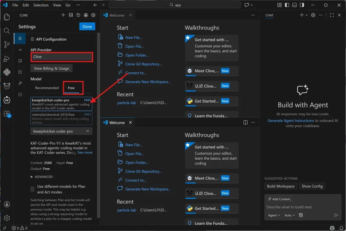346x231 pixels.
Task: Select upper Welcome editor tab
Action: pos(117,15)
